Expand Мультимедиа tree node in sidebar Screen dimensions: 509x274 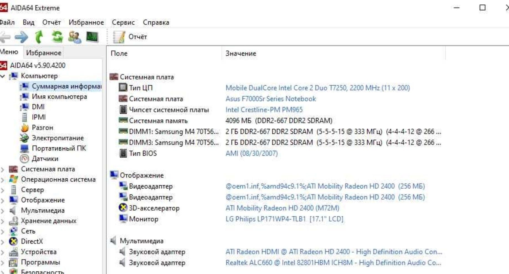pos(3,211)
